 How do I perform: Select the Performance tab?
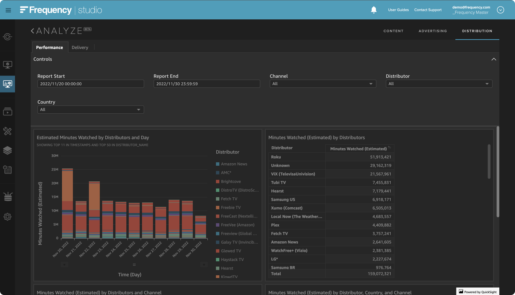point(50,47)
